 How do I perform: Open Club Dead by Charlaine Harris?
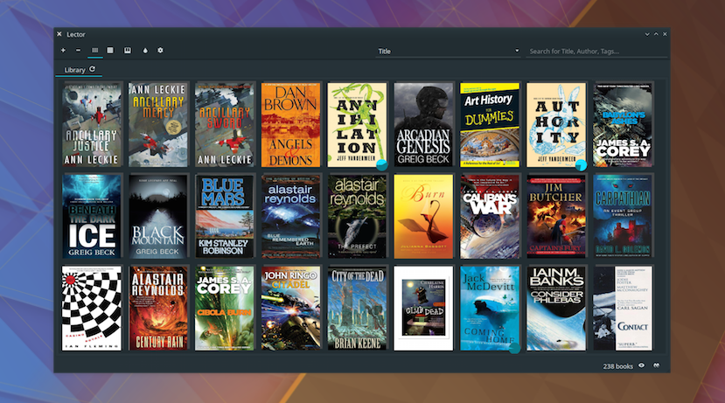pos(423,308)
